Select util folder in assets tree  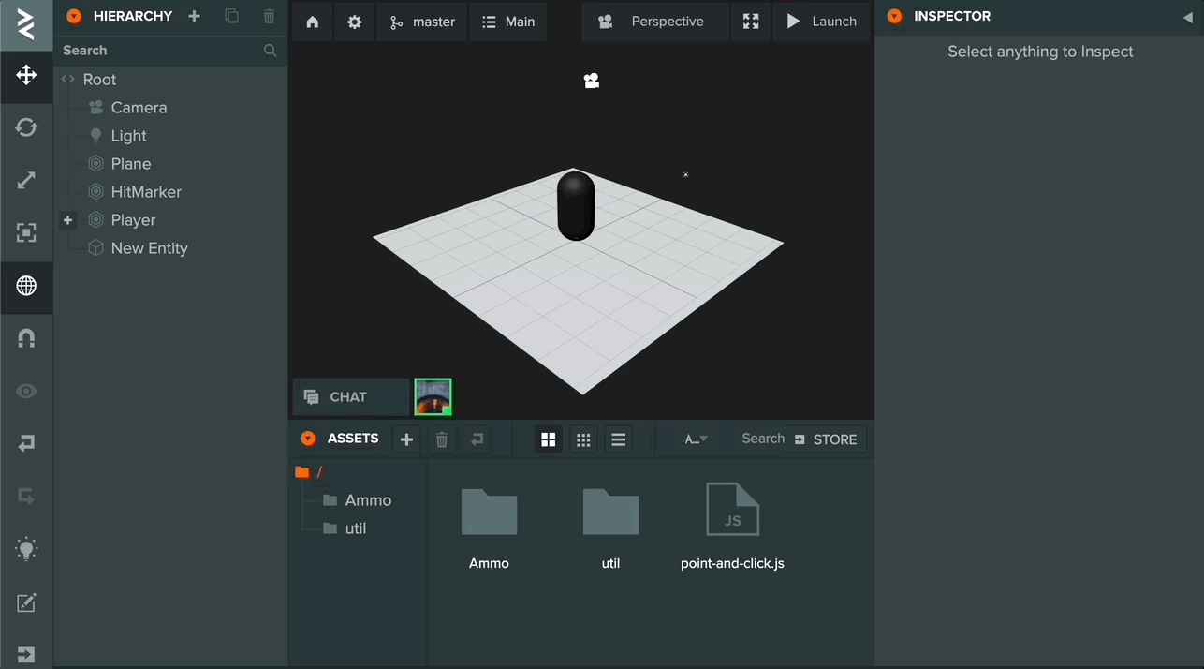[x=345, y=528]
